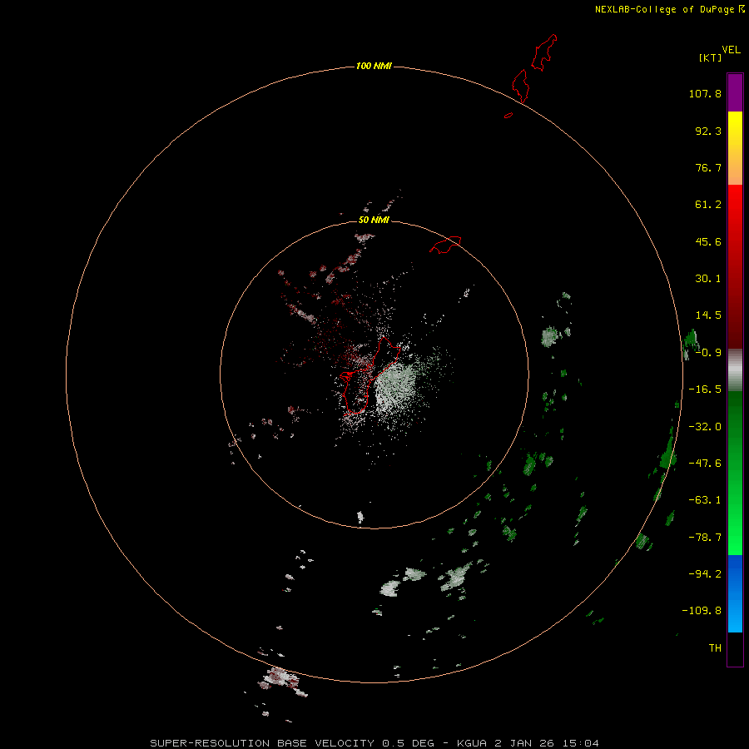
Task: Click the [KT] units label
Action: point(711,57)
